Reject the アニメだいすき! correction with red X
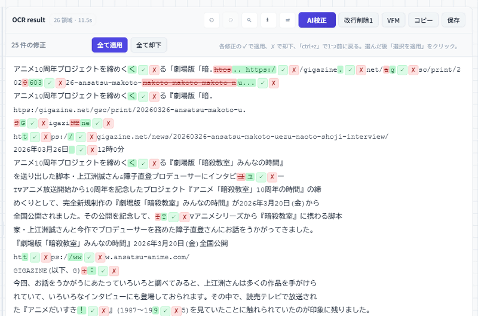 point(103,311)
